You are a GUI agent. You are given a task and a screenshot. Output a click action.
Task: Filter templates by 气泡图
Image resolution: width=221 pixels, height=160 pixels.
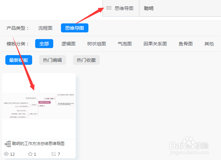coord(125,44)
